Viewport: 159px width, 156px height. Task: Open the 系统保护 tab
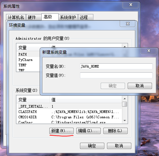click(68, 17)
